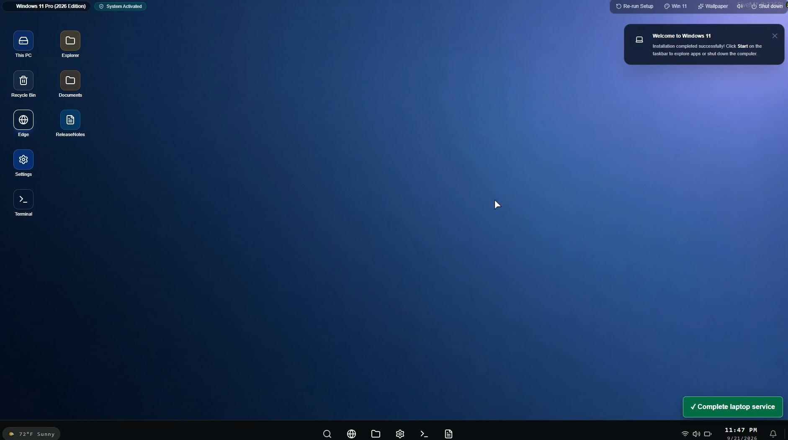788x440 pixels.
Task: Click the volume speaker in system tray
Action: click(696, 434)
